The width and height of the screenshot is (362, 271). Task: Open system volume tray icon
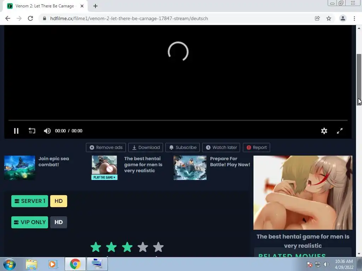tap(326, 264)
